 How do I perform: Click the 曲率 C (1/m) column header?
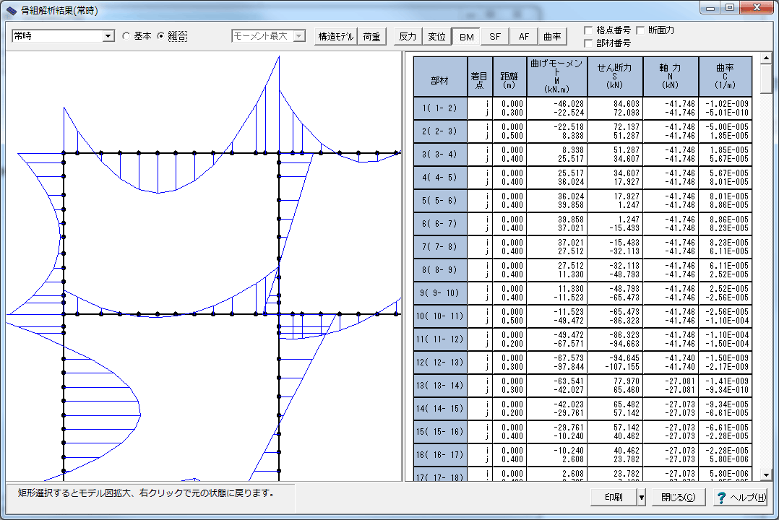pyautogui.click(x=726, y=77)
